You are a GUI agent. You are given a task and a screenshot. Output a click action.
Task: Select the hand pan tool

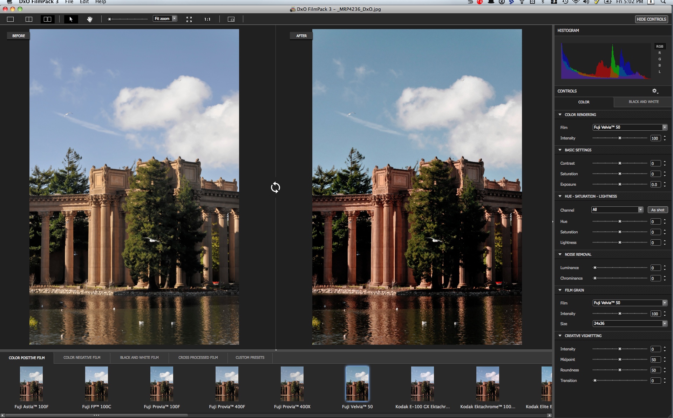tap(90, 19)
